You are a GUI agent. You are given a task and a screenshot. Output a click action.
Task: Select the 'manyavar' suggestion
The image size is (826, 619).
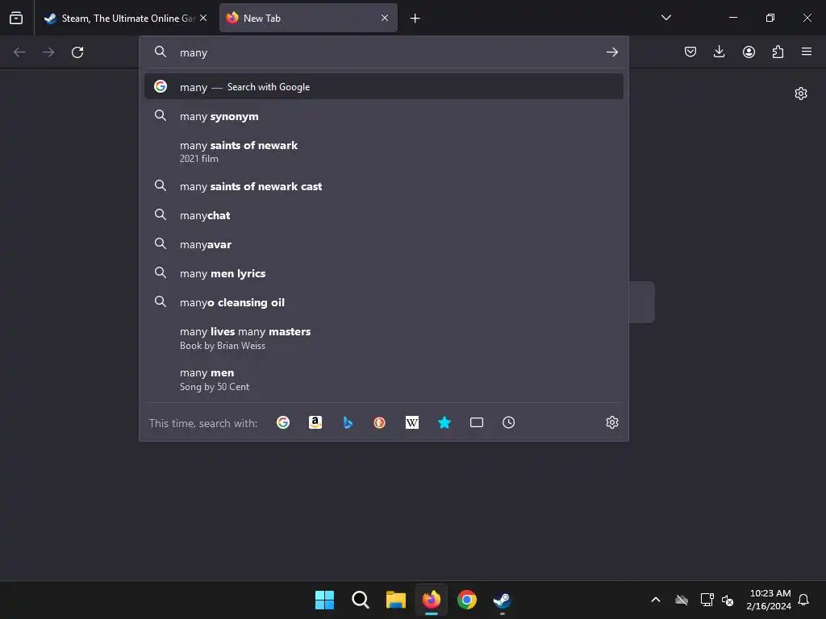coord(383,244)
